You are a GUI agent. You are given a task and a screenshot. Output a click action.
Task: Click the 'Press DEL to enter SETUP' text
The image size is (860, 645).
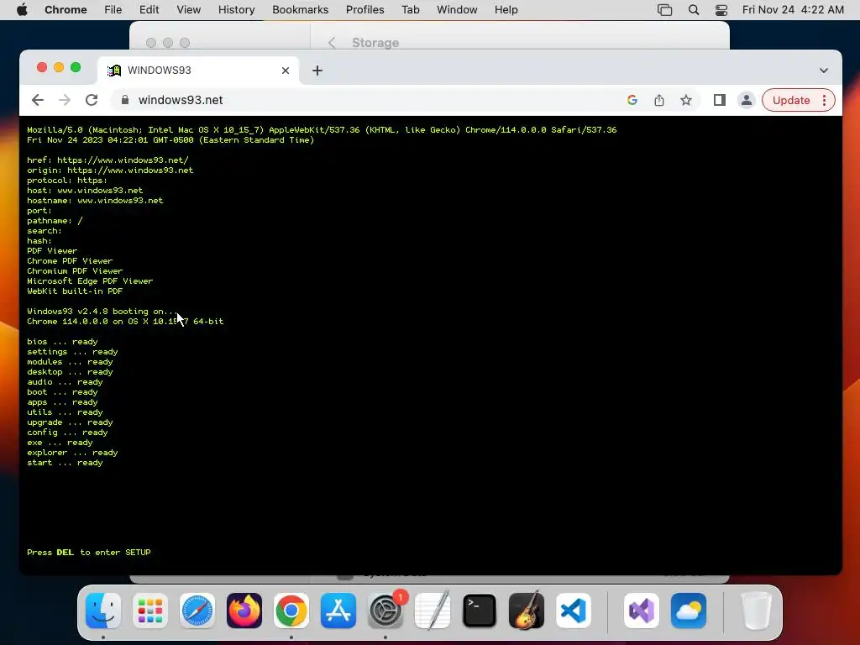point(89,553)
